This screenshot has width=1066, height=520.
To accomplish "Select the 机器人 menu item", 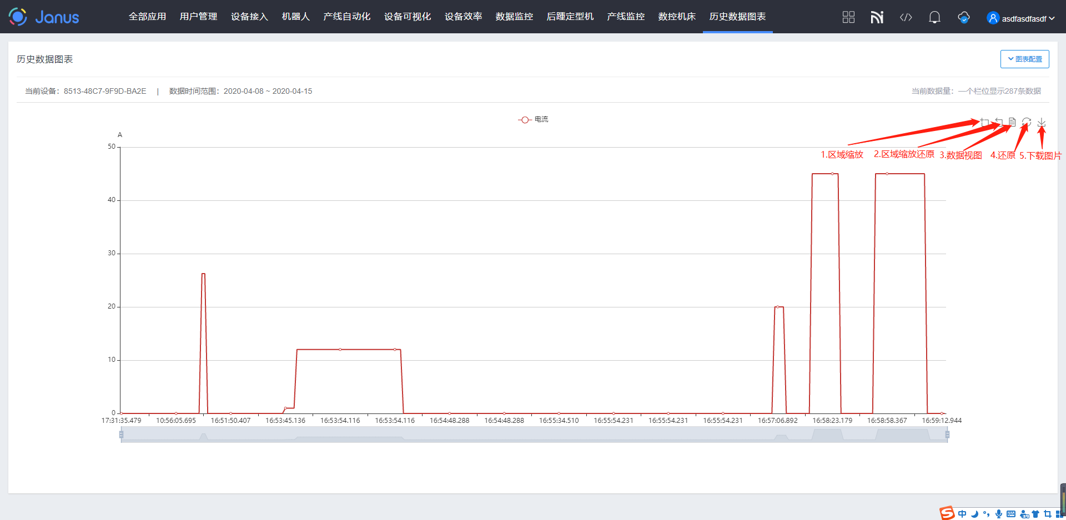I will 295,17.
